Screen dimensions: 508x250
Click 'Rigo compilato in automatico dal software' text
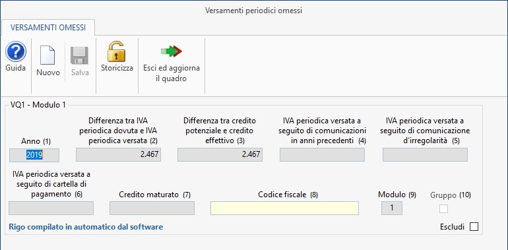[x=86, y=227]
